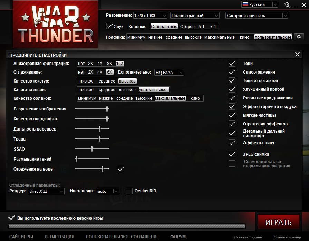Disable Эффекты линз checkbox

coord(232,143)
